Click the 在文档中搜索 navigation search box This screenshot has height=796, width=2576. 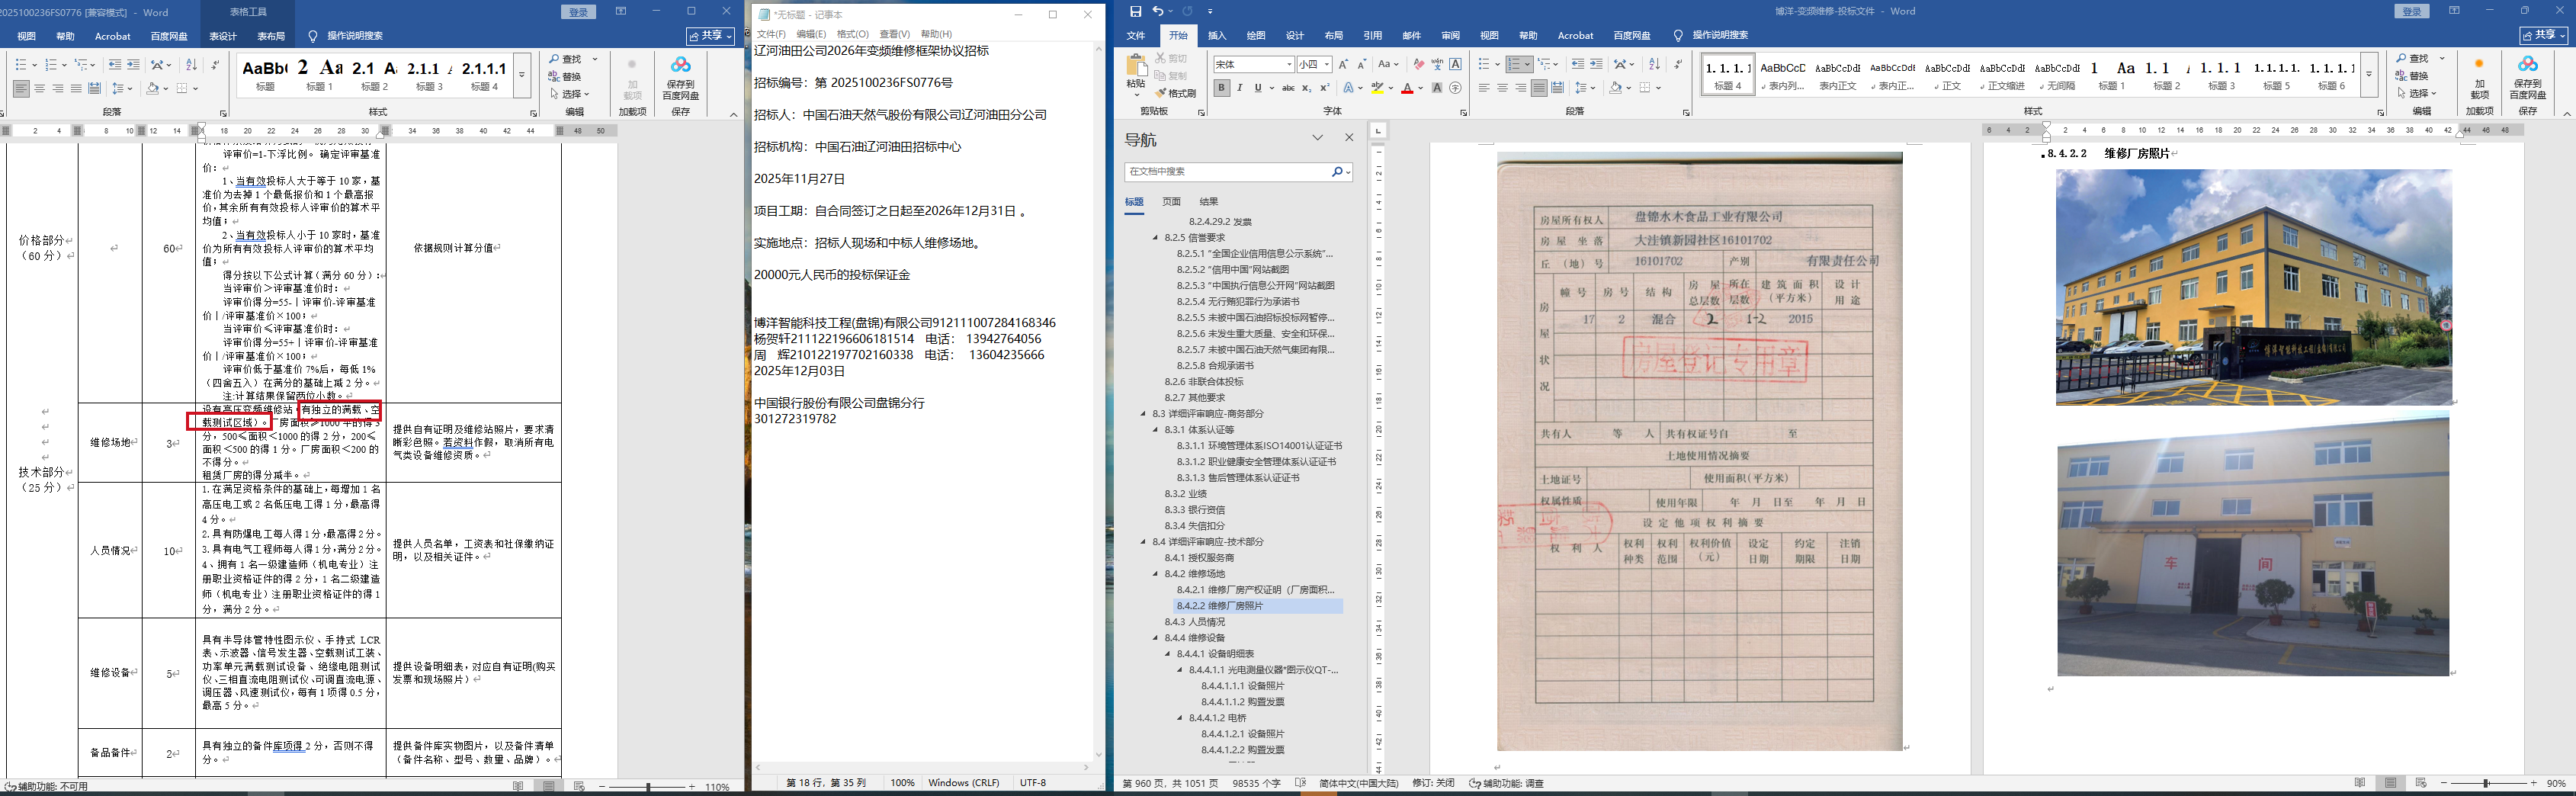pyautogui.click(x=1228, y=172)
